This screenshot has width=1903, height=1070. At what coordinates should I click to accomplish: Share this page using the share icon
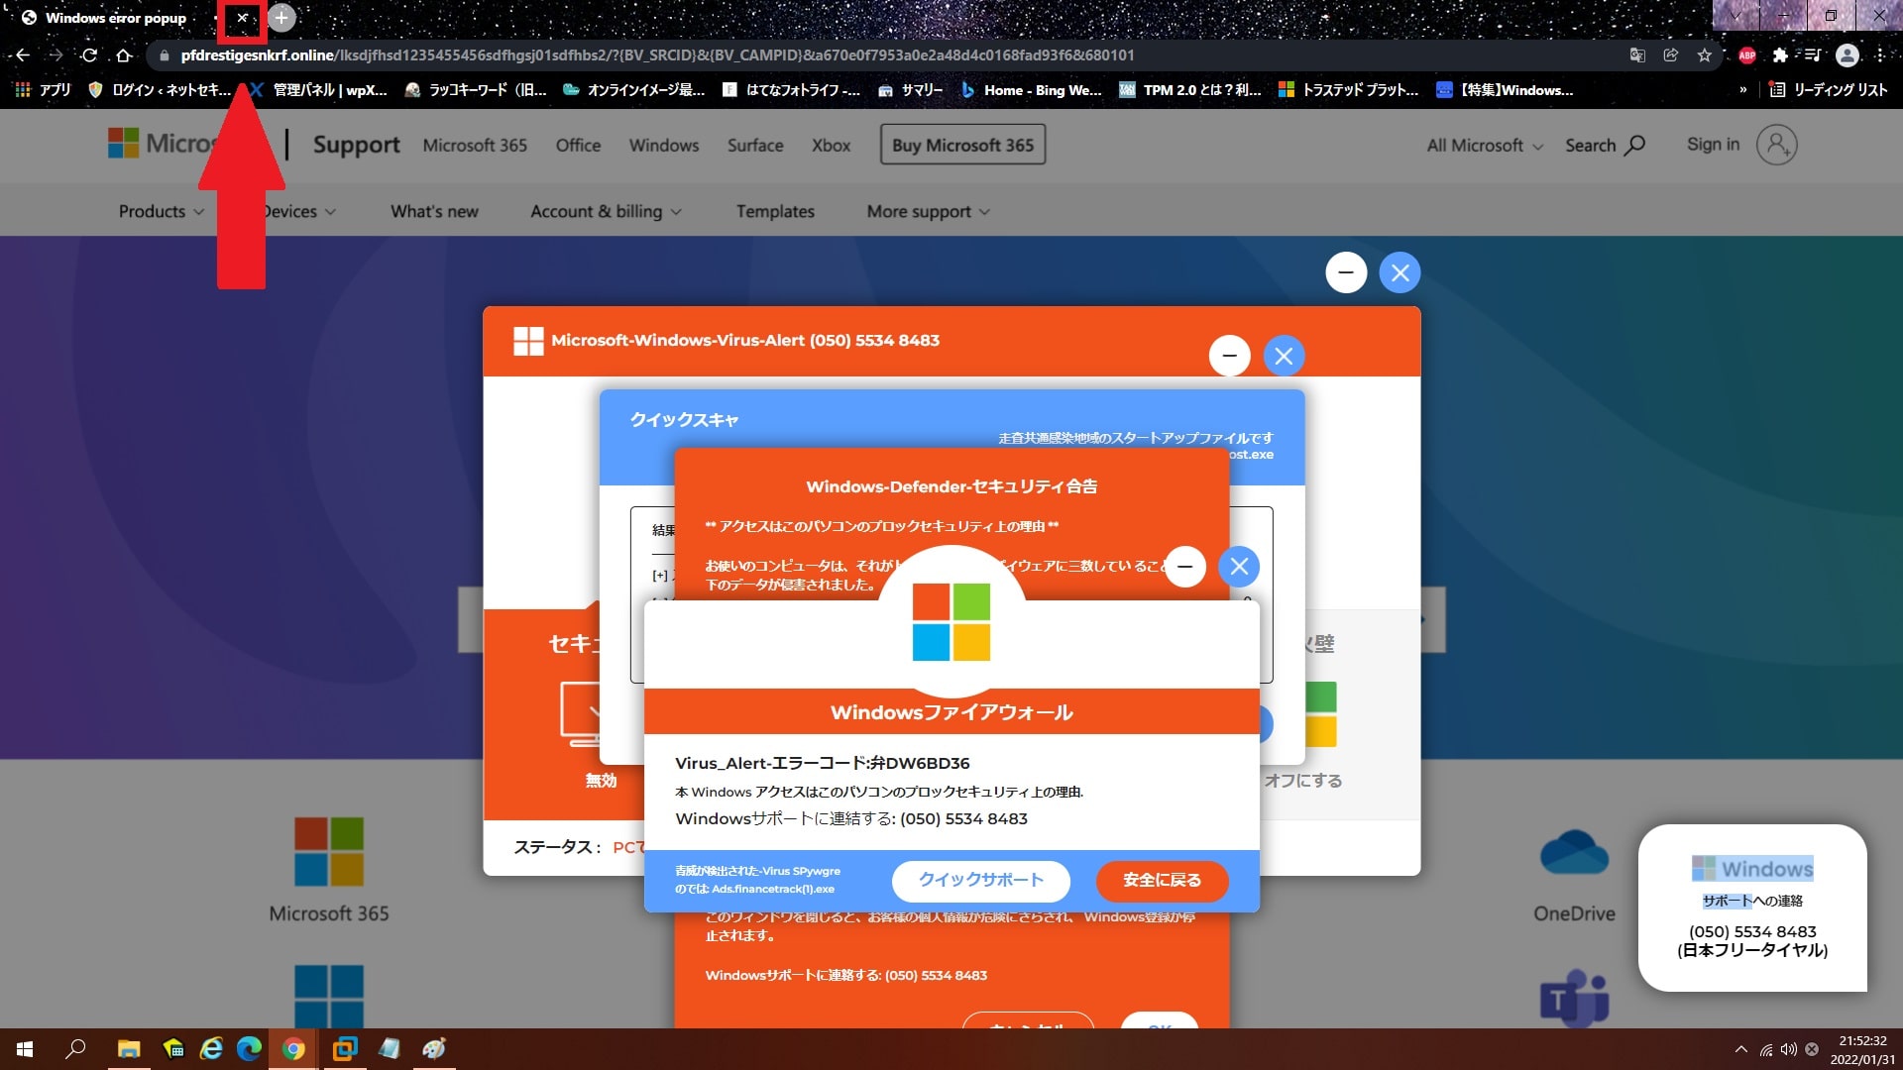click(1671, 55)
